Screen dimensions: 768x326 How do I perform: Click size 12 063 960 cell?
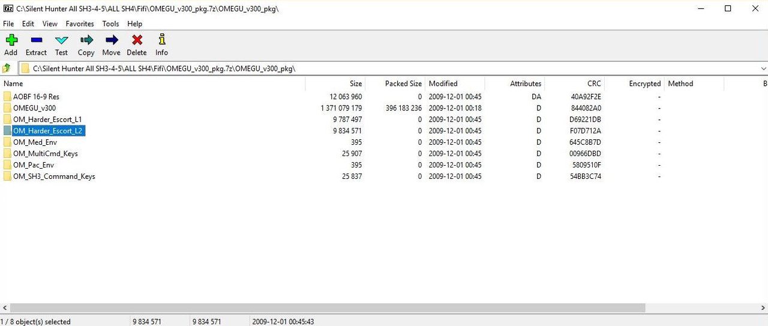pyautogui.click(x=346, y=97)
